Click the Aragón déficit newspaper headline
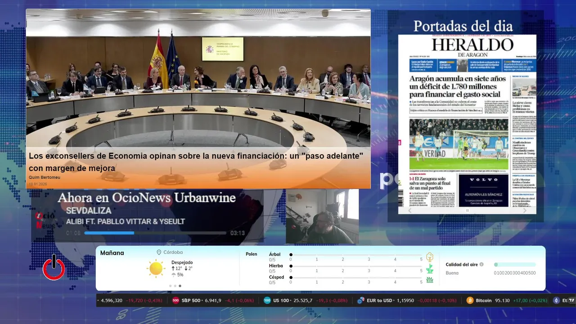This screenshot has width=576, height=324. pyautogui.click(x=458, y=86)
